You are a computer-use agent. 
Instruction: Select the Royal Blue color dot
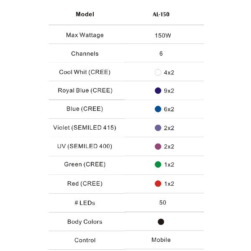[158, 91]
